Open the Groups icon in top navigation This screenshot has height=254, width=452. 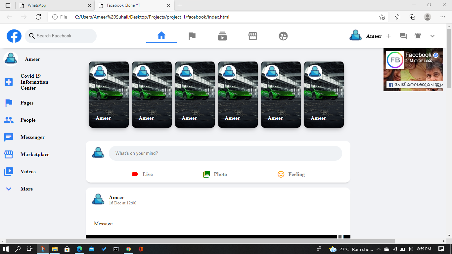[283, 36]
